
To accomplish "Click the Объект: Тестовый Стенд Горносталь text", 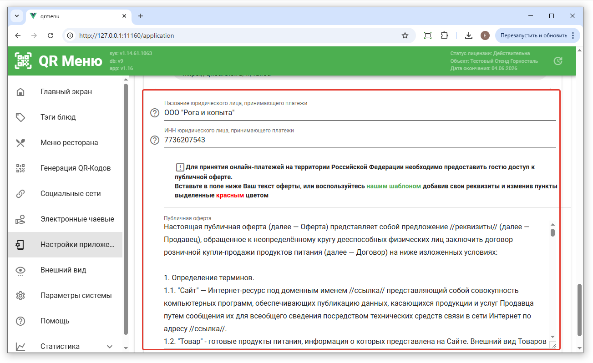I will [494, 61].
